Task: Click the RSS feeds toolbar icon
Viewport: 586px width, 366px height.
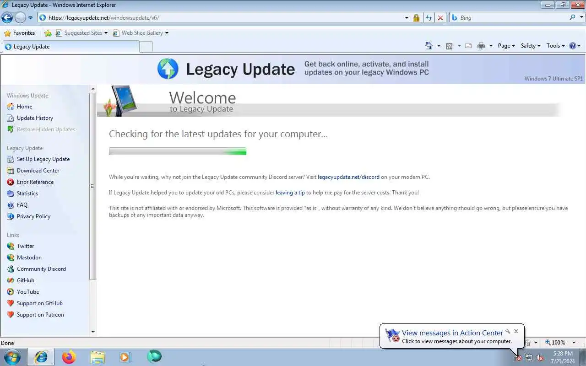Action: click(449, 46)
